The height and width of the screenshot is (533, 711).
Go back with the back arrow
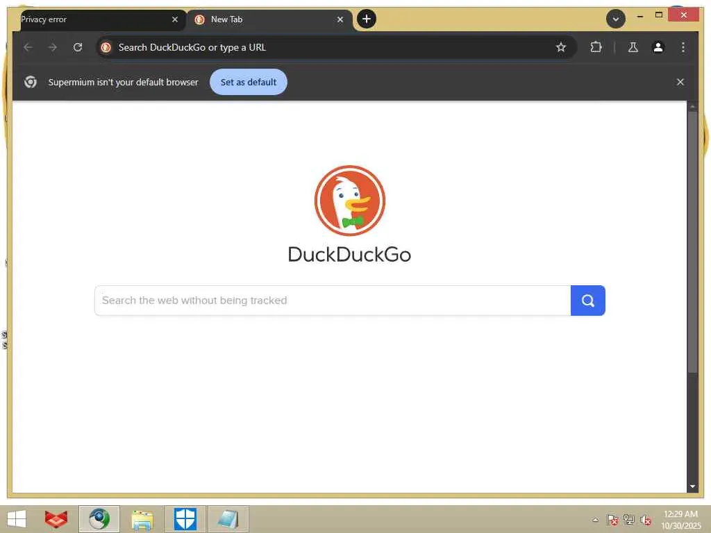[x=28, y=47]
